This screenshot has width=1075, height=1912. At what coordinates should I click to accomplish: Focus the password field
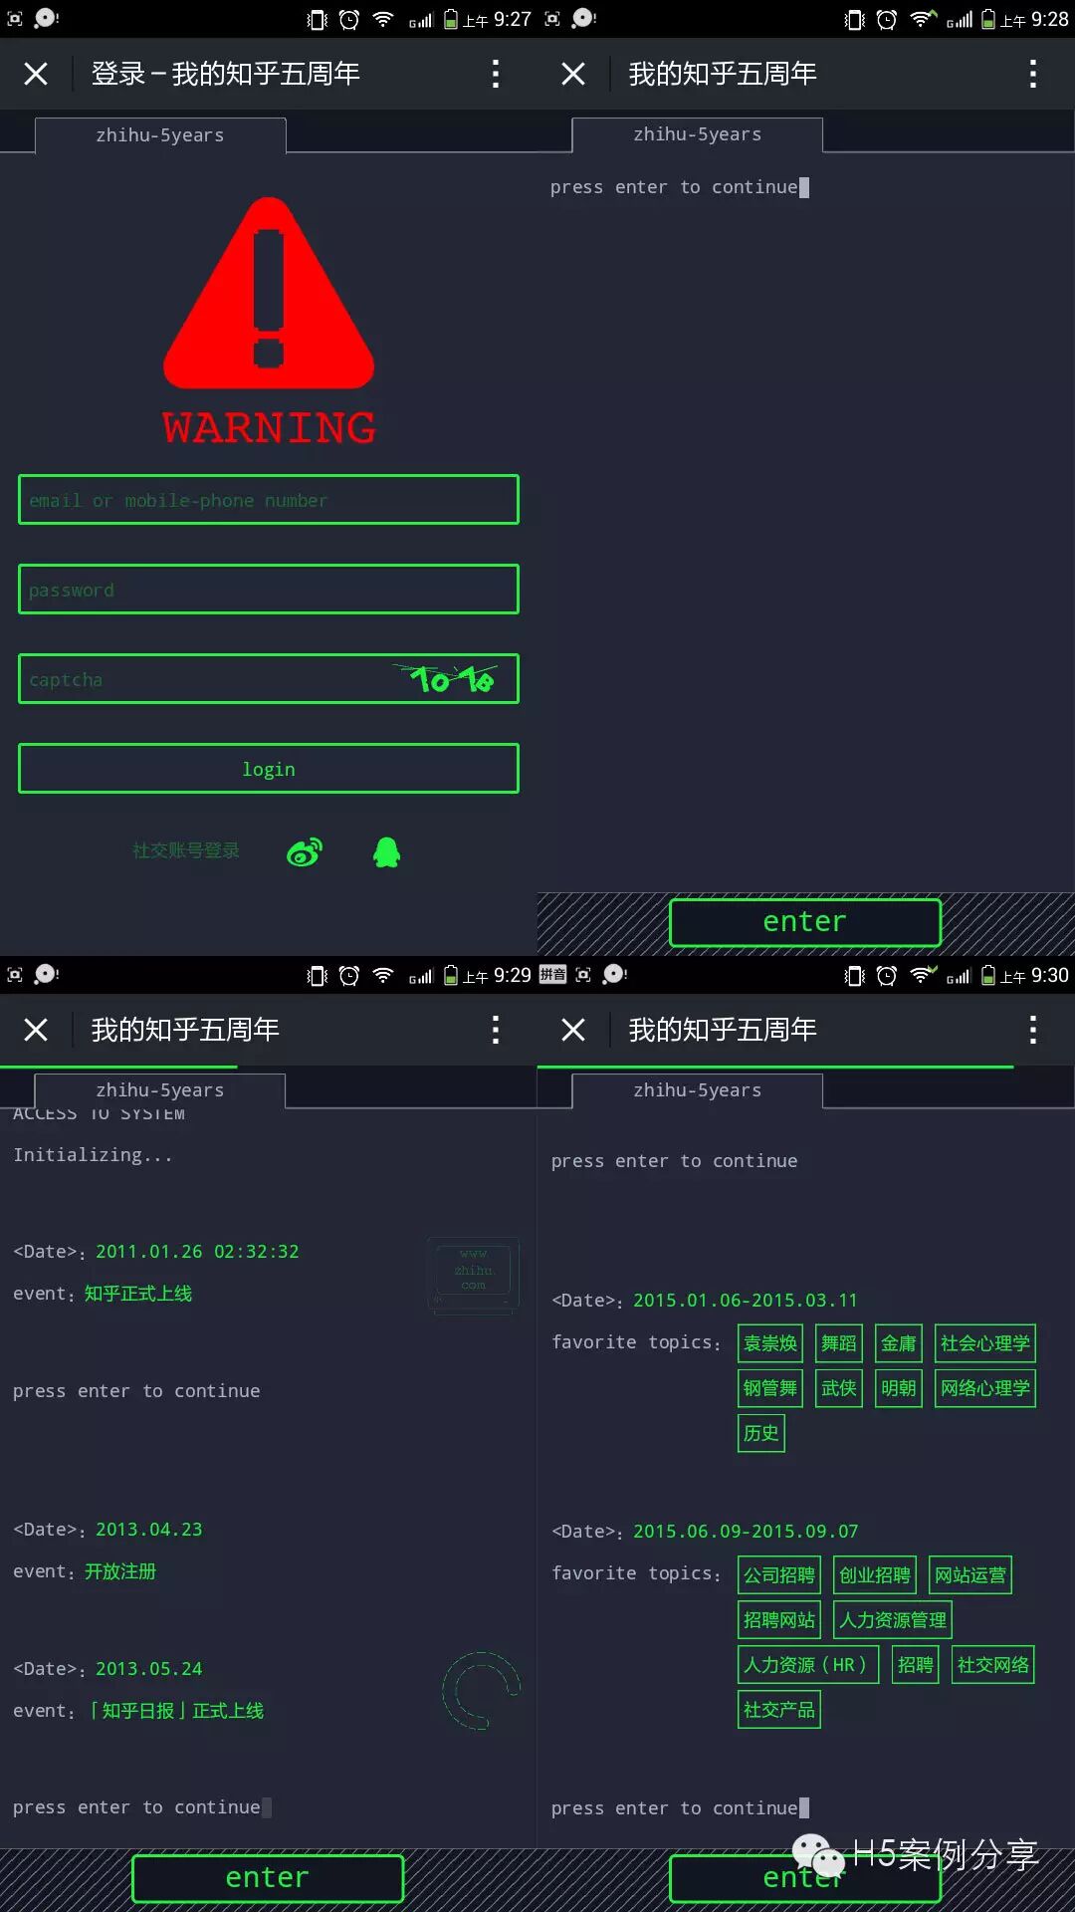(269, 590)
